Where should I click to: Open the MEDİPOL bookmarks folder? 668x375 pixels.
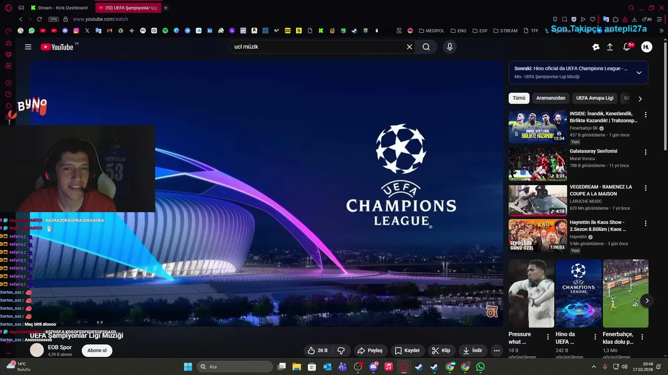coord(432,31)
